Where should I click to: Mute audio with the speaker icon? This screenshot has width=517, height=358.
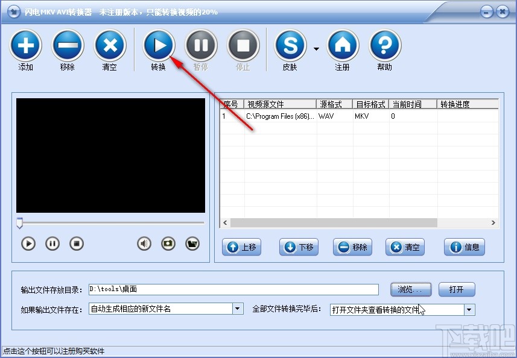tap(144, 243)
